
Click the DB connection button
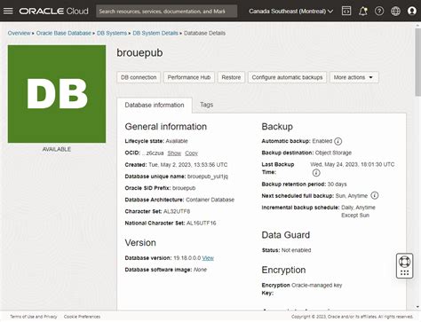click(139, 77)
